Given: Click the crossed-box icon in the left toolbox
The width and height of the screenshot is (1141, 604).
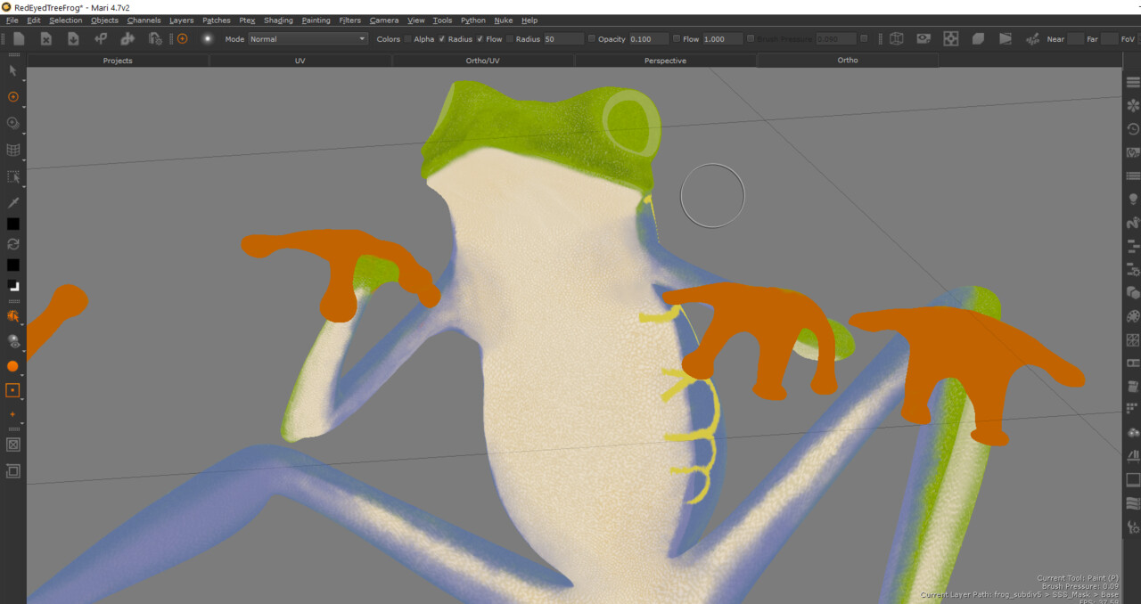Looking at the screenshot, I should coord(13,444).
